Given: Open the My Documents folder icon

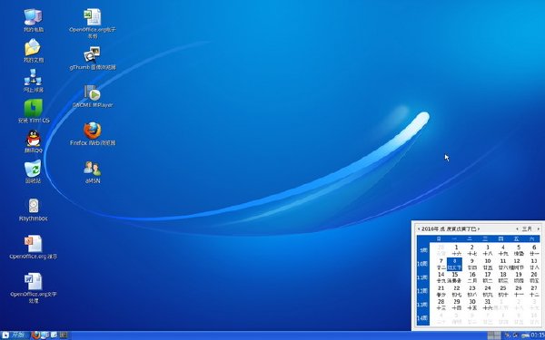Looking at the screenshot, I should pyautogui.click(x=34, y=51).
